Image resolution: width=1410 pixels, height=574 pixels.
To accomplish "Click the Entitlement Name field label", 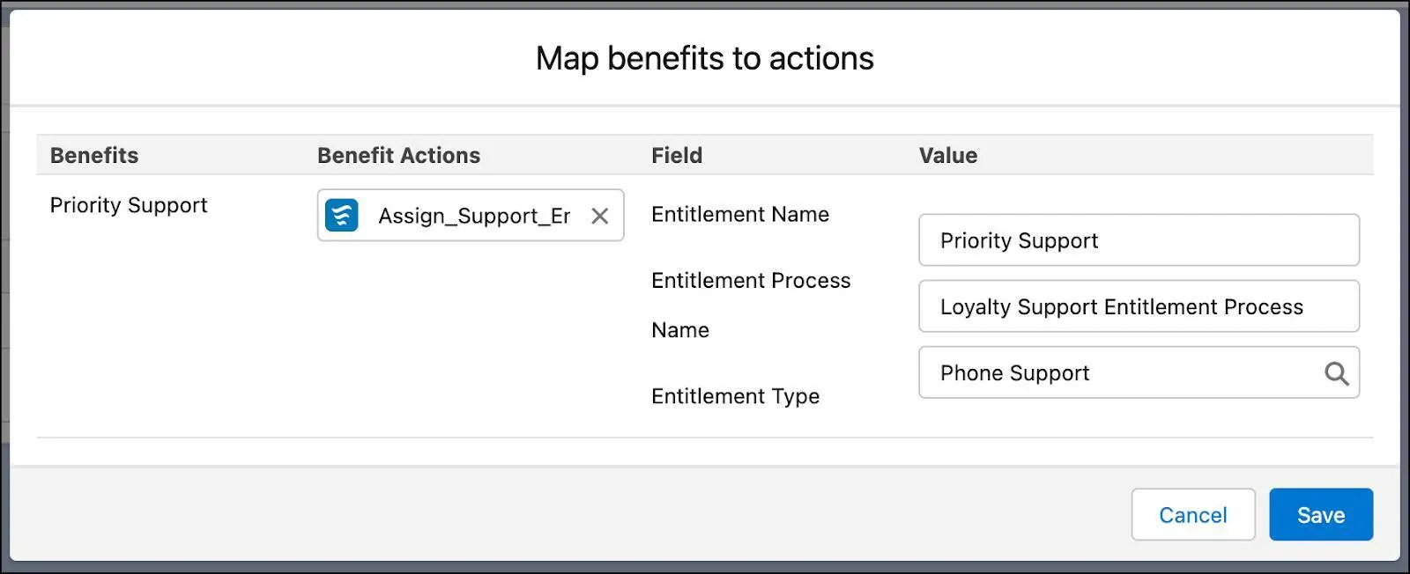I will pos(740,214).
